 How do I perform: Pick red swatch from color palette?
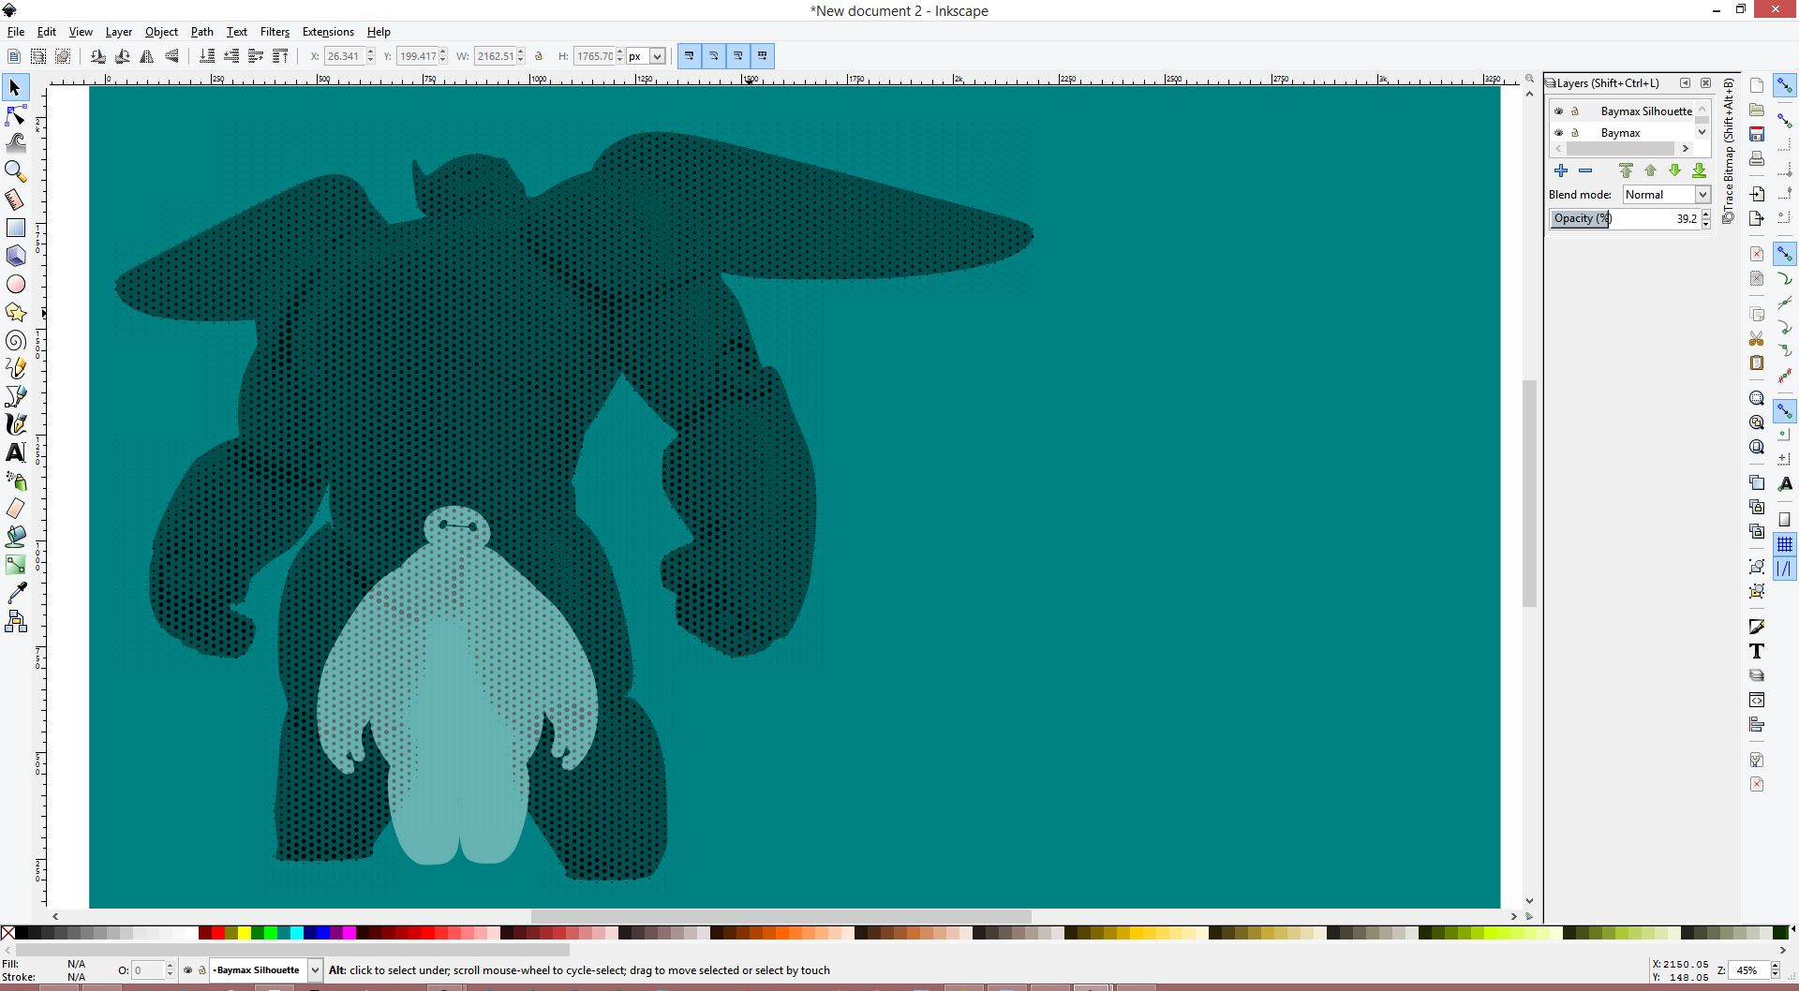pyautogui.click(x=218, y=933)
